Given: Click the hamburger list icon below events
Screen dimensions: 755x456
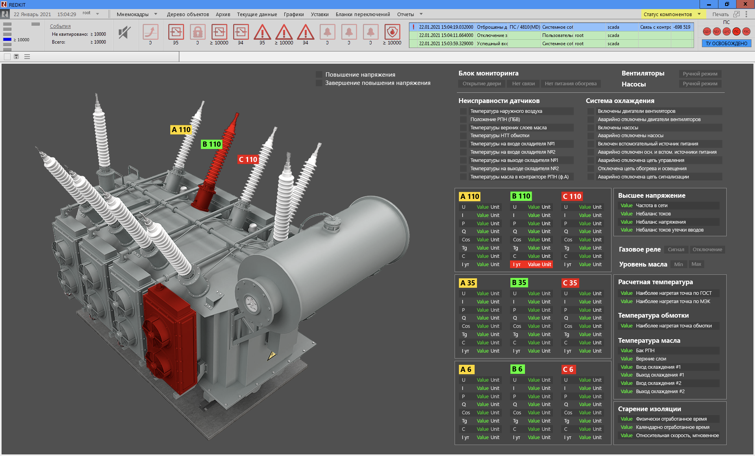Looking at the screenshot, I should click(27, 57).
